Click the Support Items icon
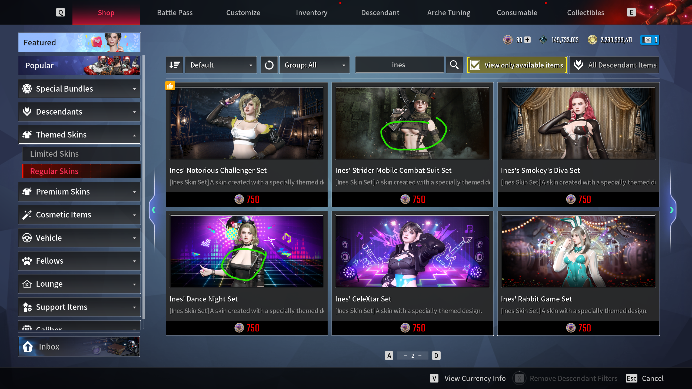 coord(27,307)
